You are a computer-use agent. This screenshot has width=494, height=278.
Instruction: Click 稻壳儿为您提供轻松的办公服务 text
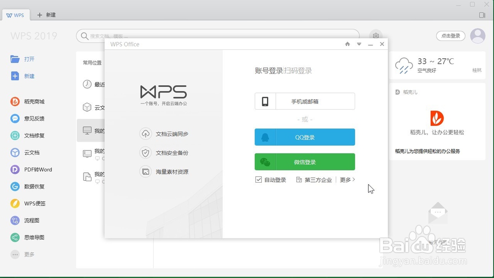pyautogui.click(x=427, y=151)
